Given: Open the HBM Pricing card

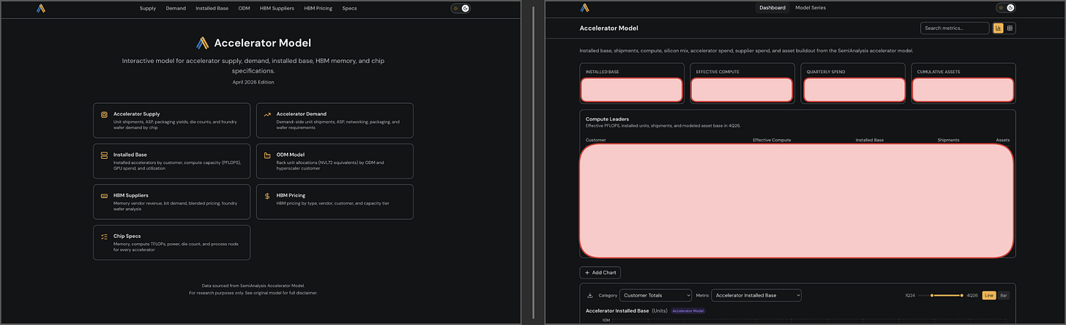Looking at the screenshot, I should (x=335, y=201).
